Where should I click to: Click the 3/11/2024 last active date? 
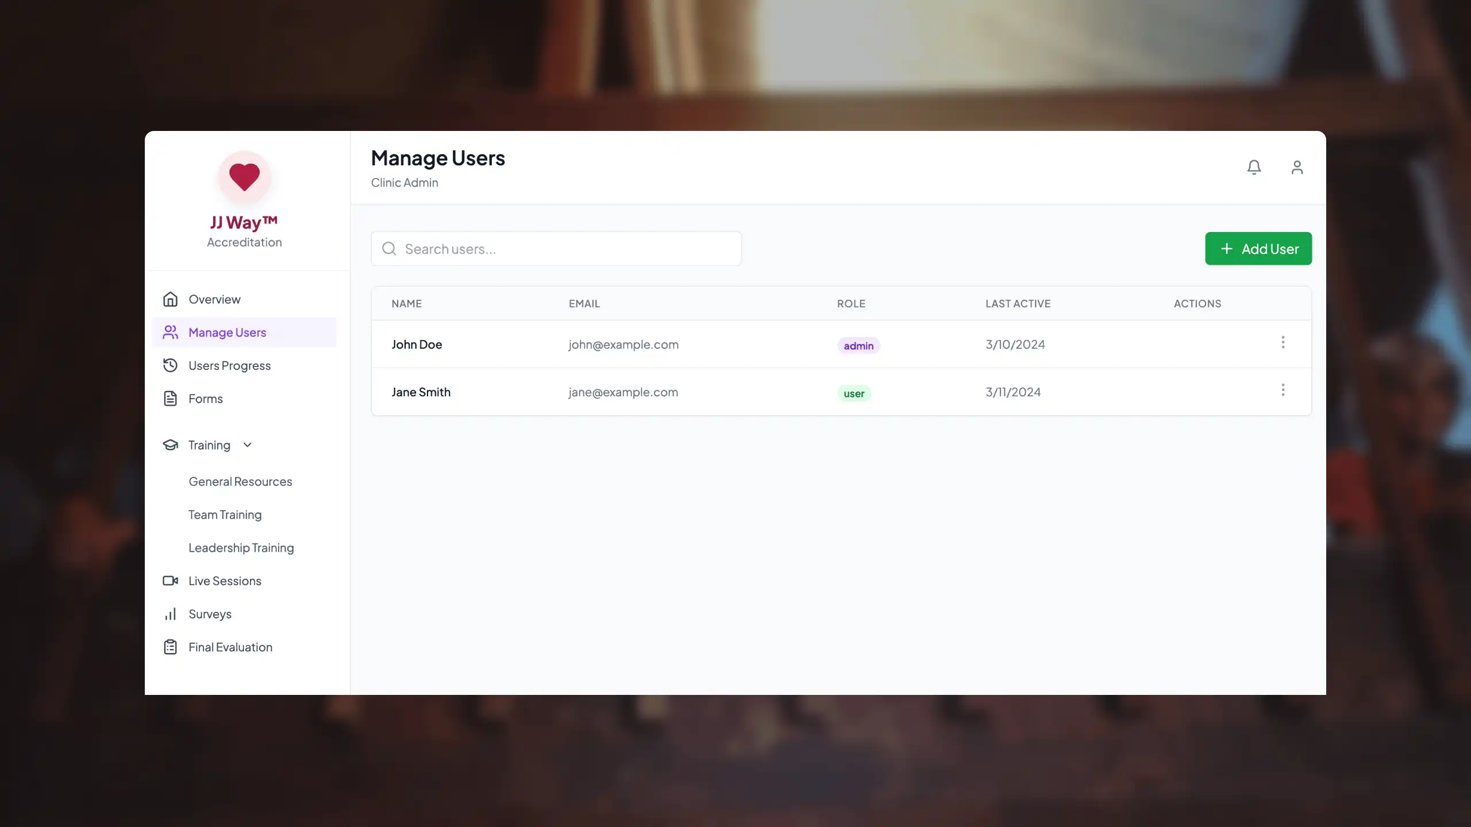coord(1013,392)
